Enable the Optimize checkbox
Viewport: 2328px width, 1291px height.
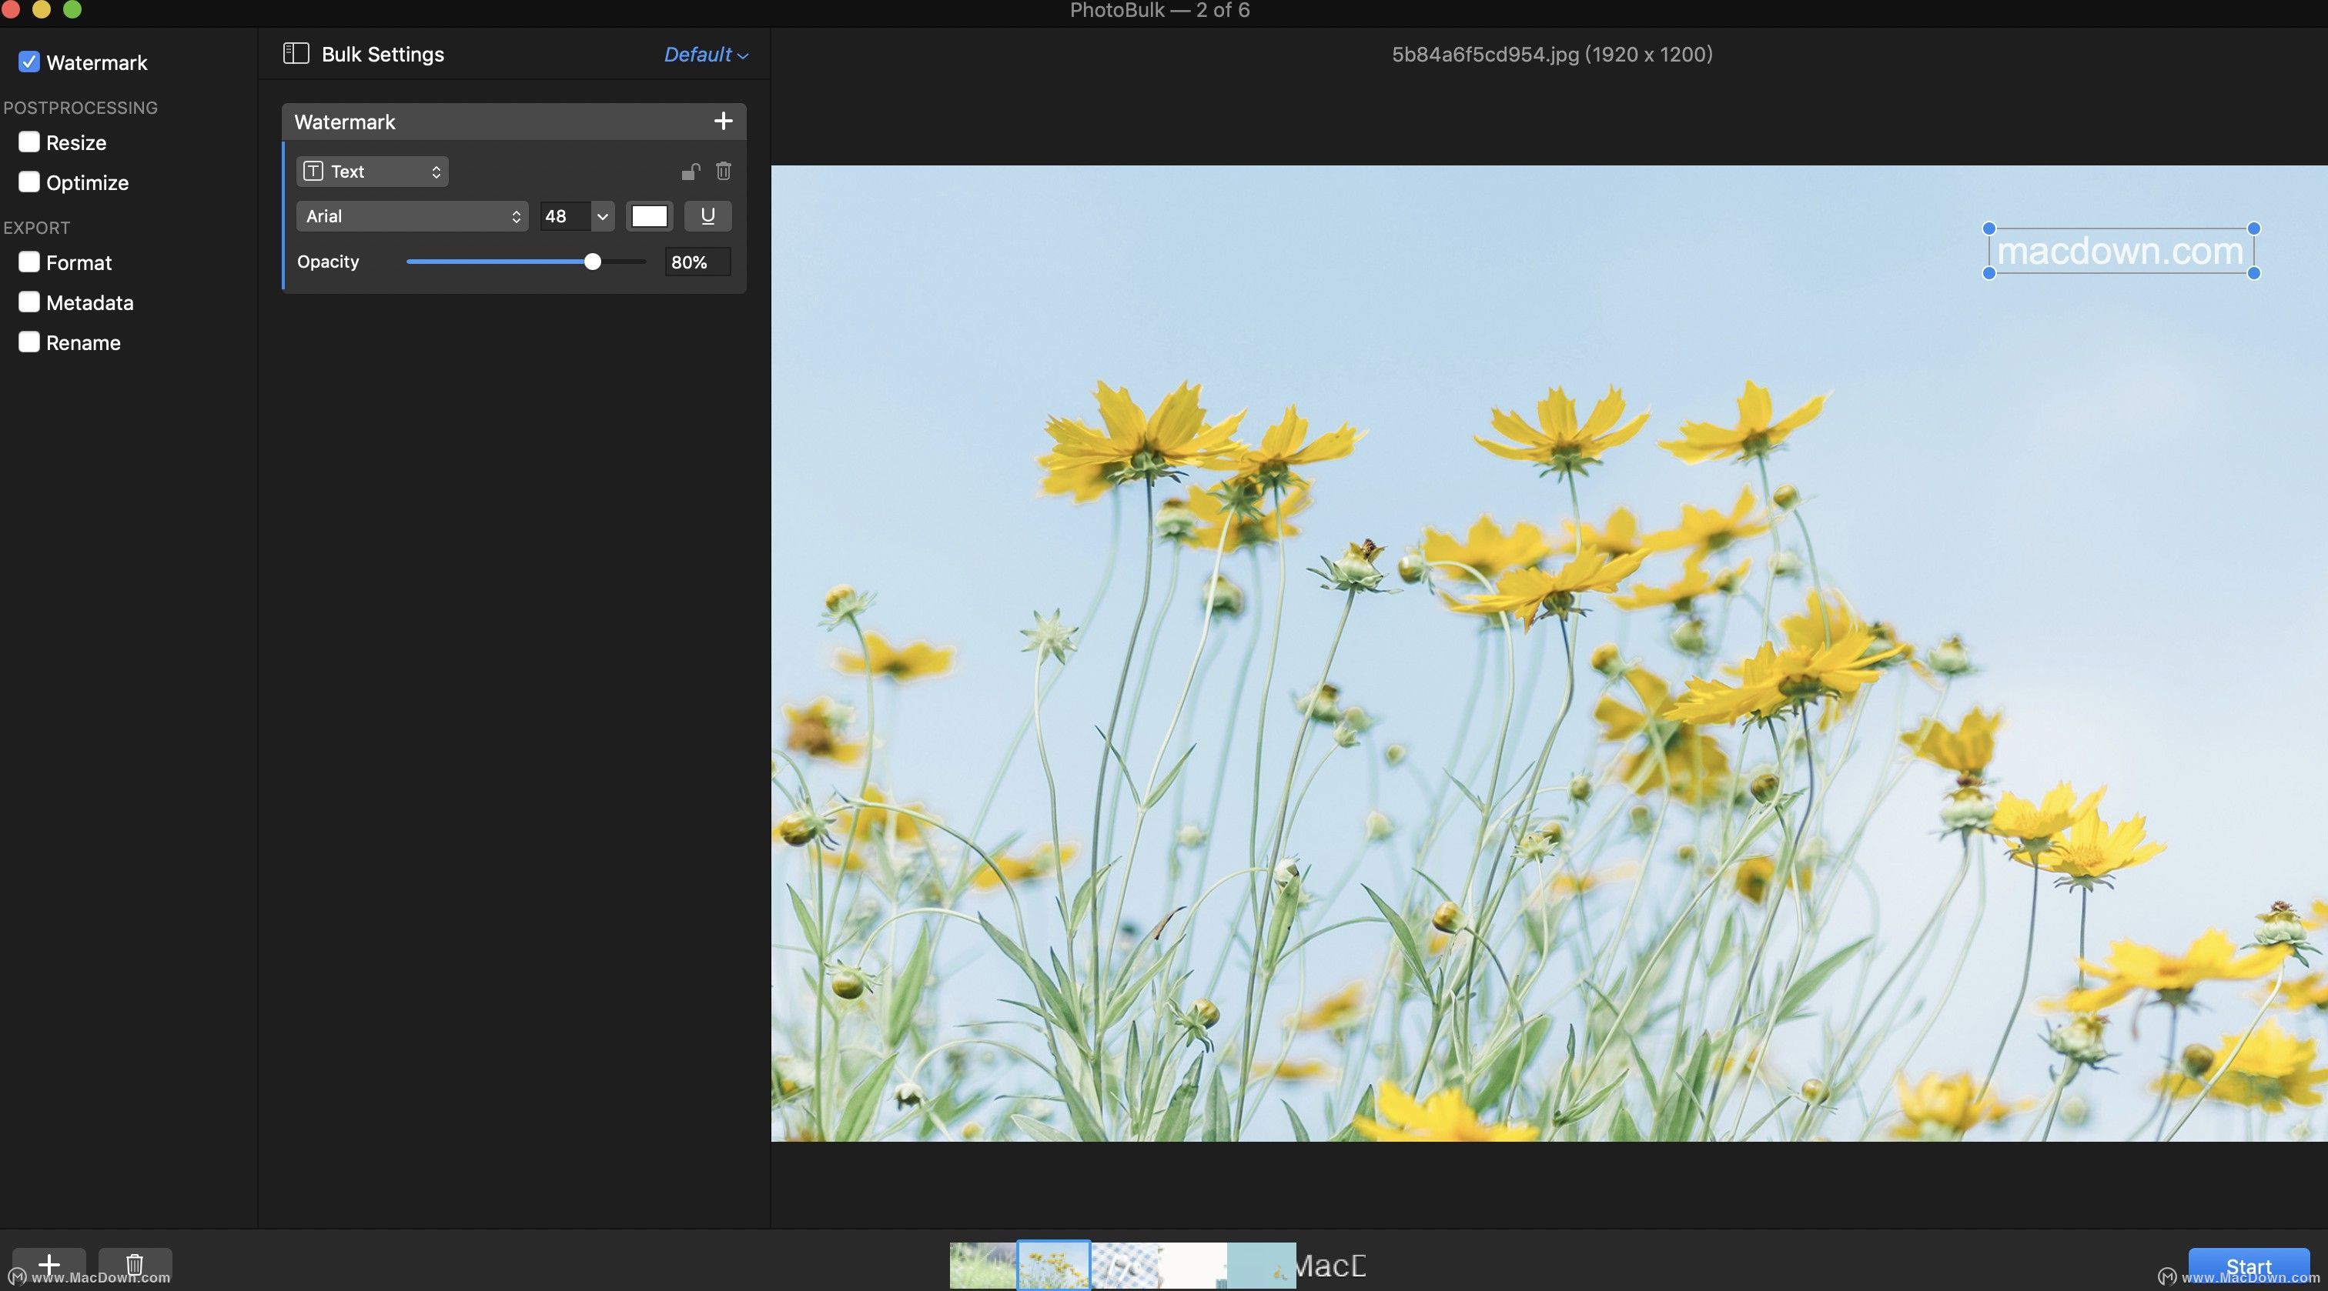[29, 182]
